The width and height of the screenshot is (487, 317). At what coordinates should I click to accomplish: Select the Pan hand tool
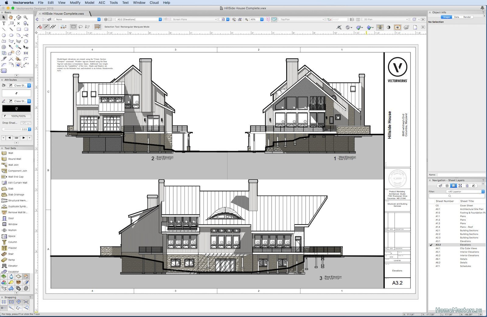click(x=11, y=17)
